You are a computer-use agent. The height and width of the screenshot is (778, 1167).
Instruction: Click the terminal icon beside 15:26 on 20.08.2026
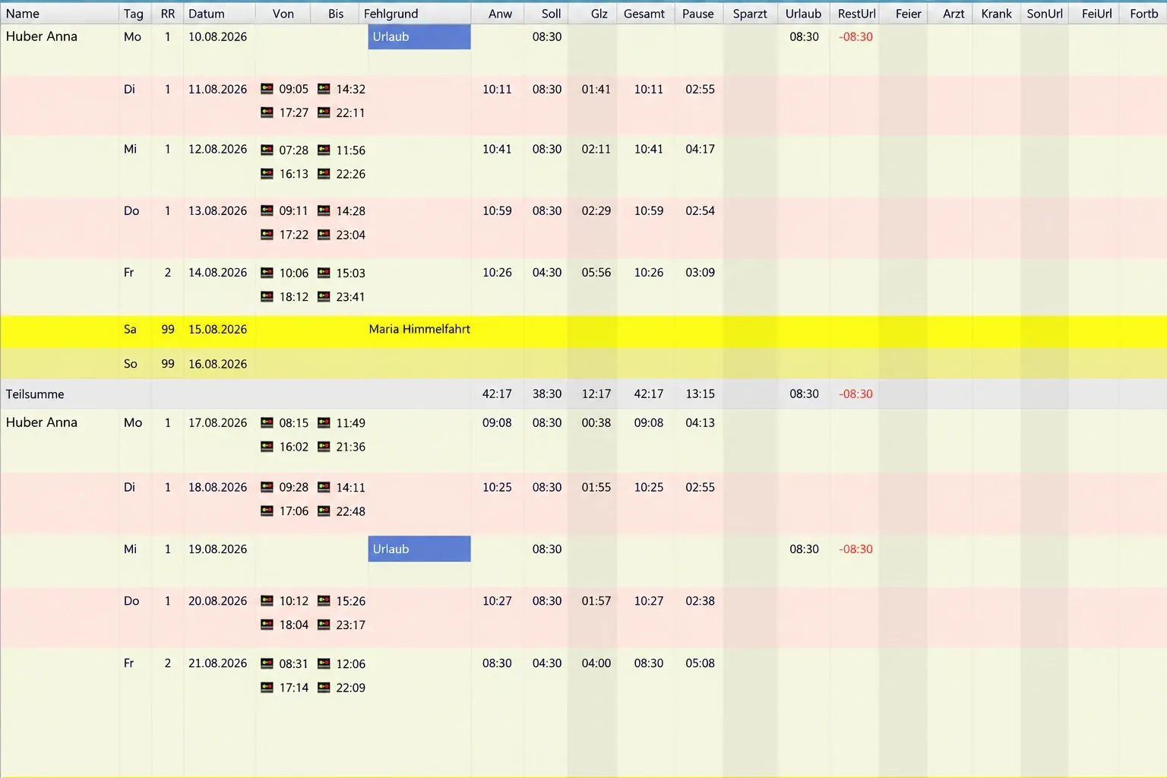(324, 601)
